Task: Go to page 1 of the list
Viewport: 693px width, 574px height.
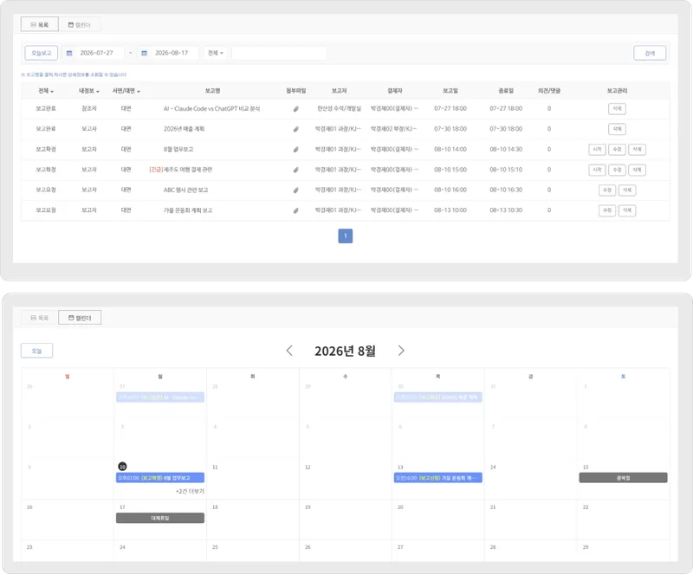Action: click(345, 236)
